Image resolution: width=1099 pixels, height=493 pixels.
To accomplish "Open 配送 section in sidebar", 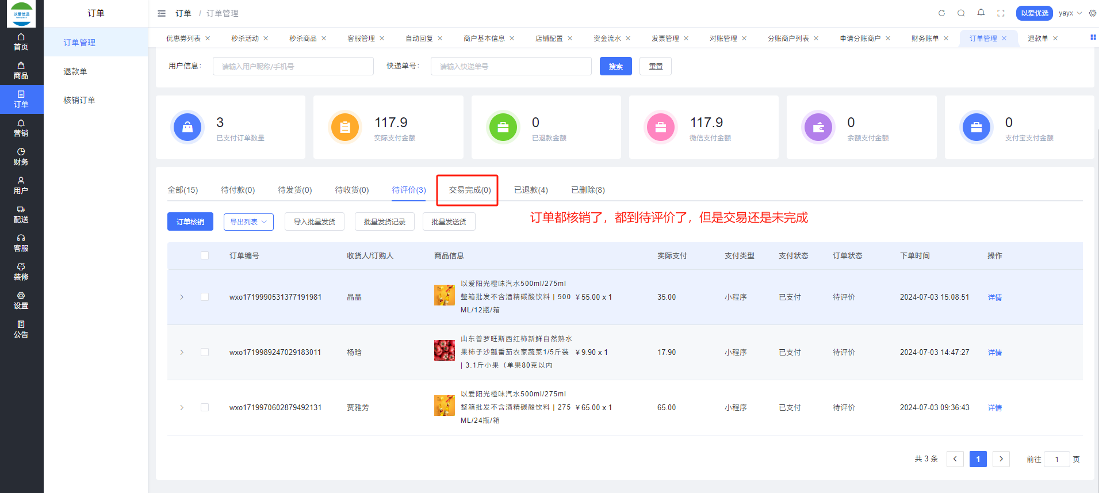I will (21, 215).
